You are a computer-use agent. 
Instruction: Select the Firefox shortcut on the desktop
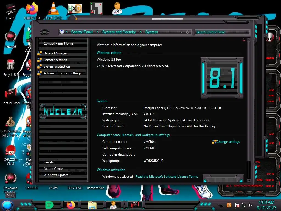pyautogui.click(x=32, y=9)
